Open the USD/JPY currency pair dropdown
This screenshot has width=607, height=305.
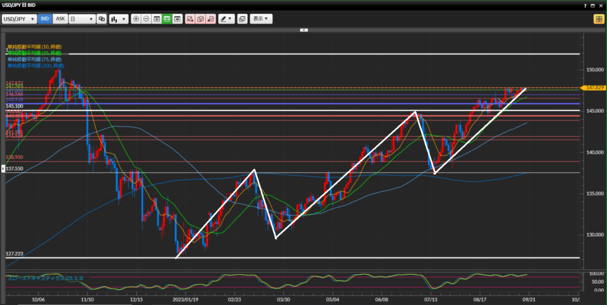click(x=18, y=19)
